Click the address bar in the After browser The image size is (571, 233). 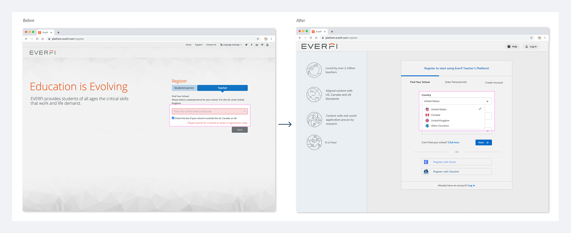(427, 38)
